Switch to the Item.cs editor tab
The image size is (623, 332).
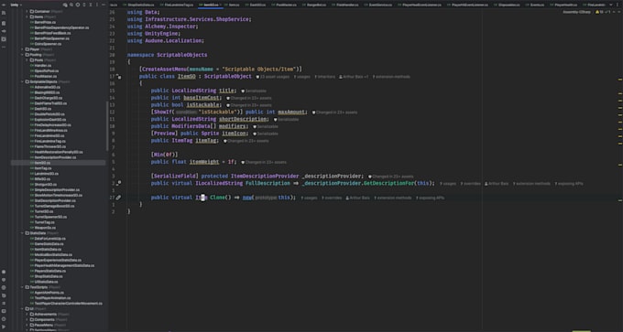pos(231,5)
